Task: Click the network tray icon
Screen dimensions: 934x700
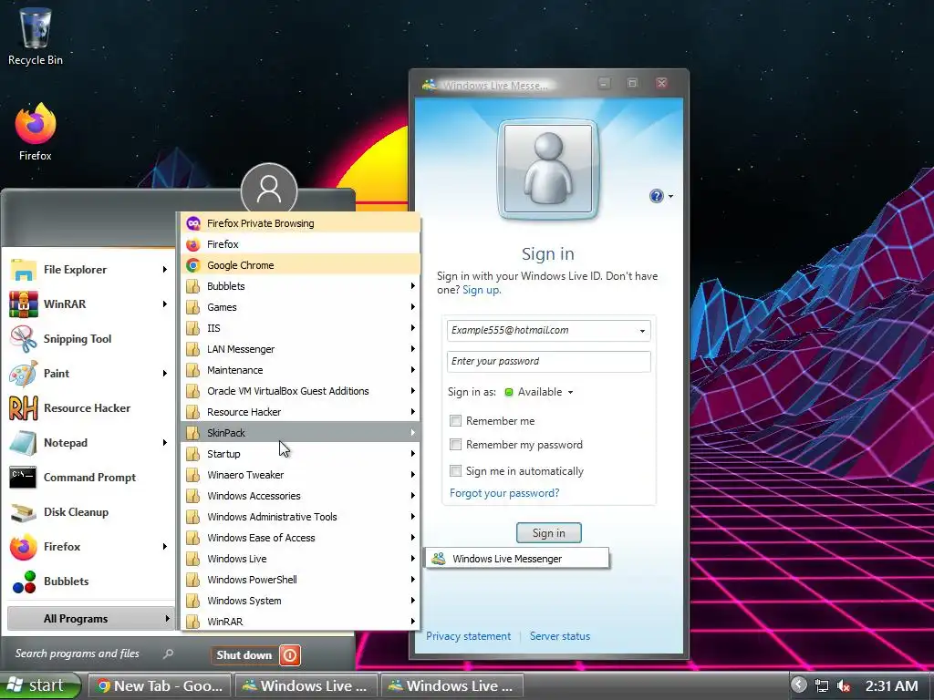Action: pos(822,685)
